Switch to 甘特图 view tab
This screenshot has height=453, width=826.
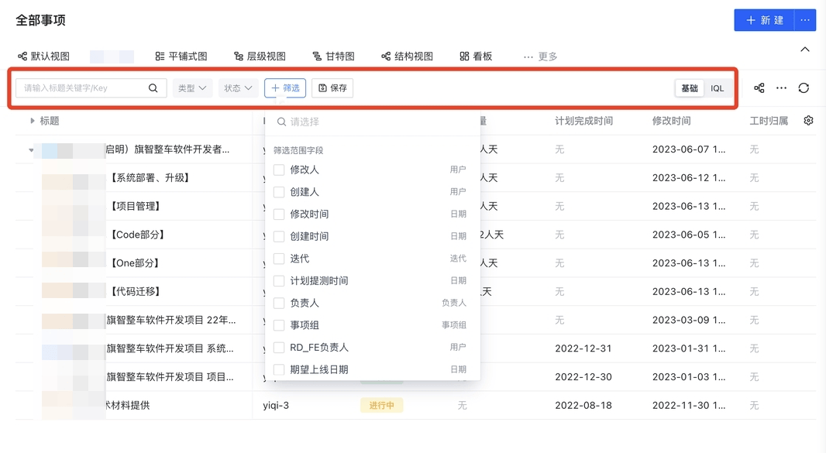(x=333, y=57)
